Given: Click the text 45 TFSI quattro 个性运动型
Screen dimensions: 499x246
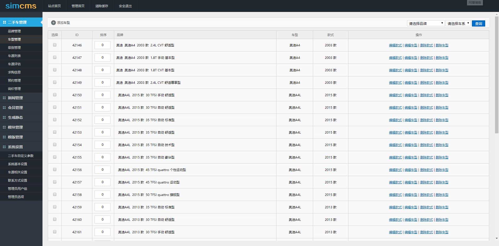Looking at the screenshot, I should [166, 170].
